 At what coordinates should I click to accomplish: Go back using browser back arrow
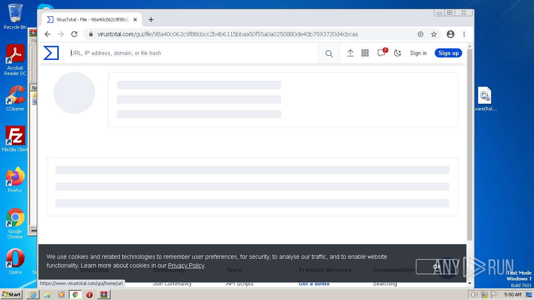click(x=48, y=34)
